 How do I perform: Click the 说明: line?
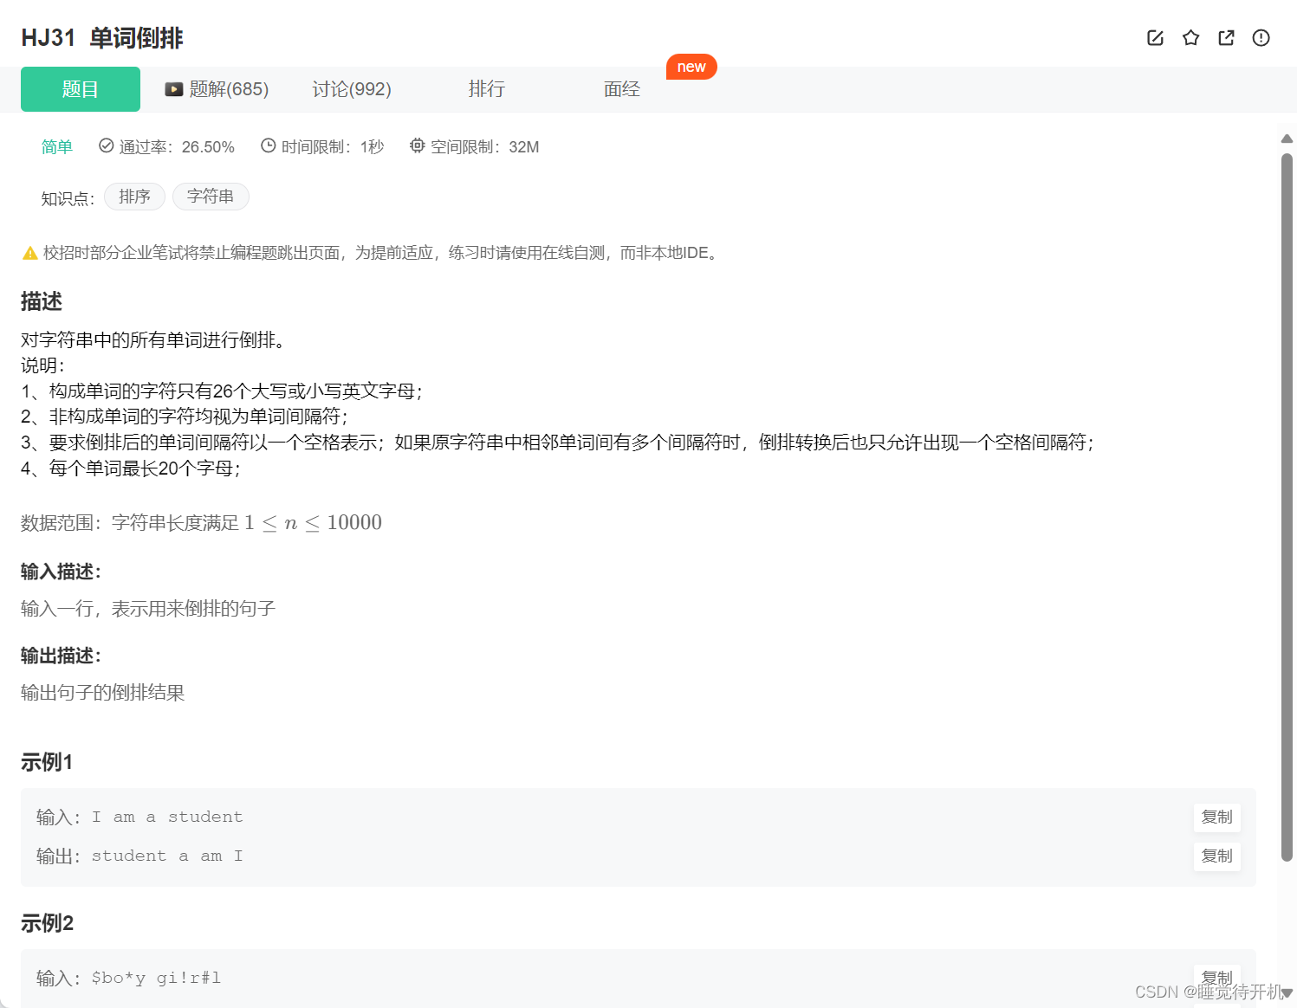pyautogui.click(x=42, y=365)
